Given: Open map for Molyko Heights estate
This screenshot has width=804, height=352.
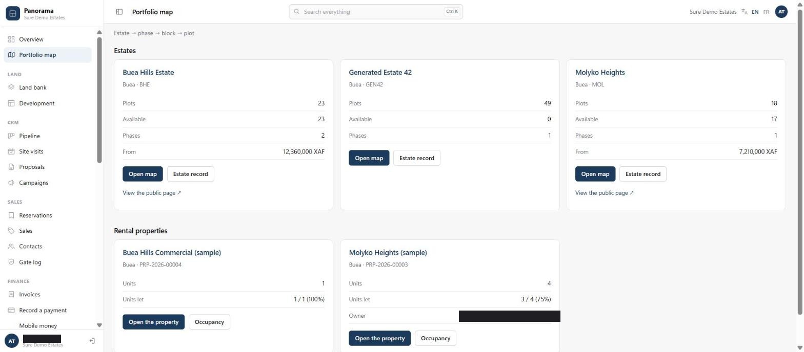Looking at the screenshot, I should 595,174.
